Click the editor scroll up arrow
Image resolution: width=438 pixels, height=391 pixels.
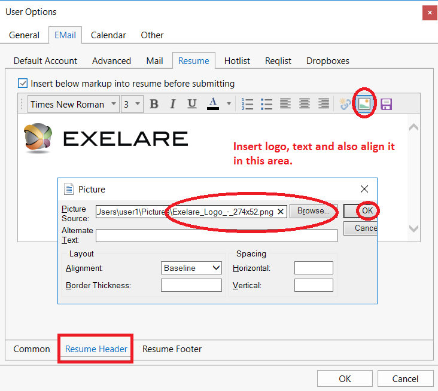pyautogui.click(x=413, y=127)
